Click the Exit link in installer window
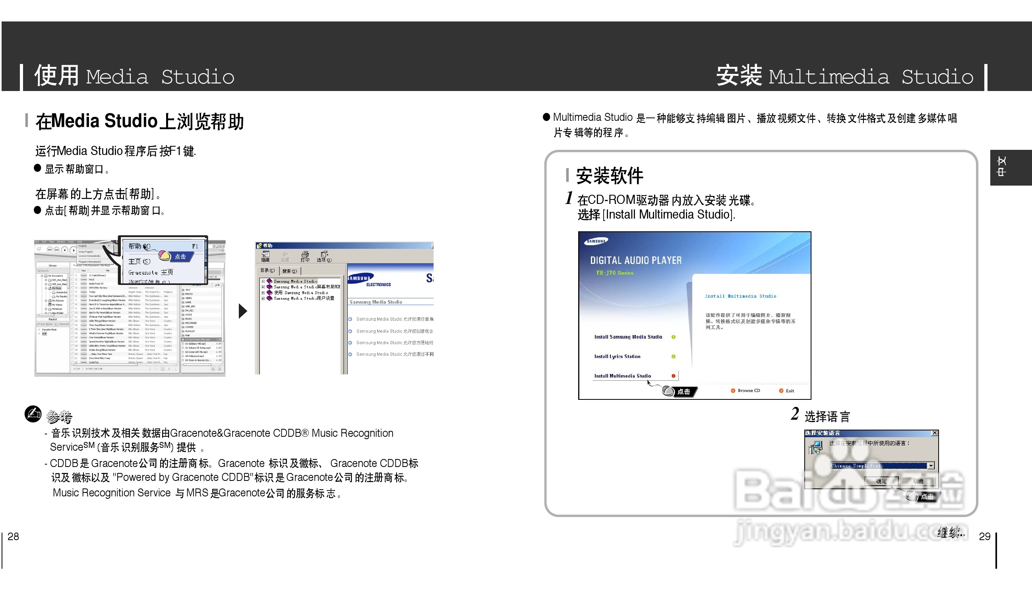1032x589 pixels. [789, 391]
